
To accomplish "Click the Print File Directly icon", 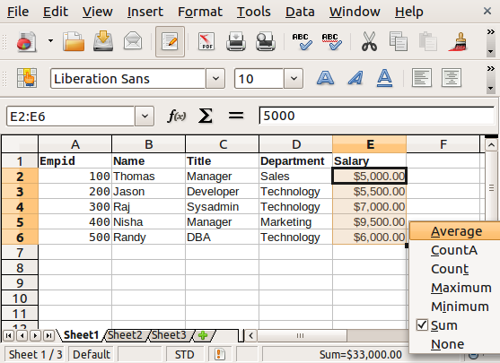I will (236, 42).
